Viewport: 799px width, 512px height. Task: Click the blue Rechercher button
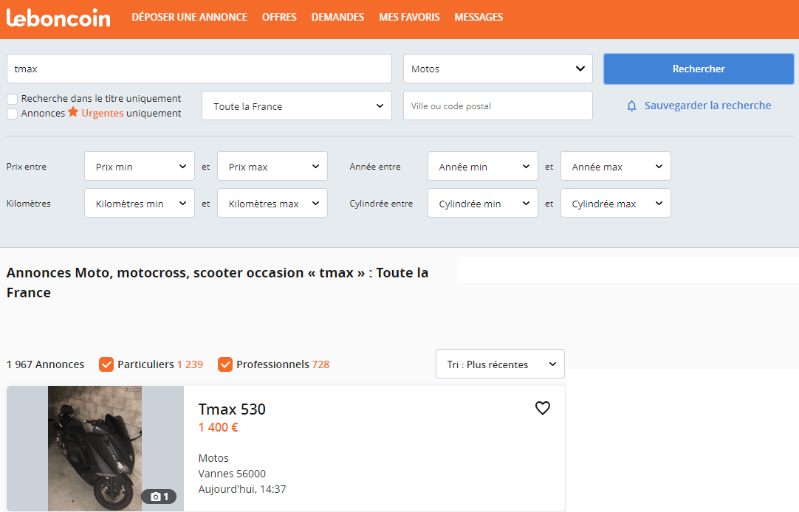point(699,69)
